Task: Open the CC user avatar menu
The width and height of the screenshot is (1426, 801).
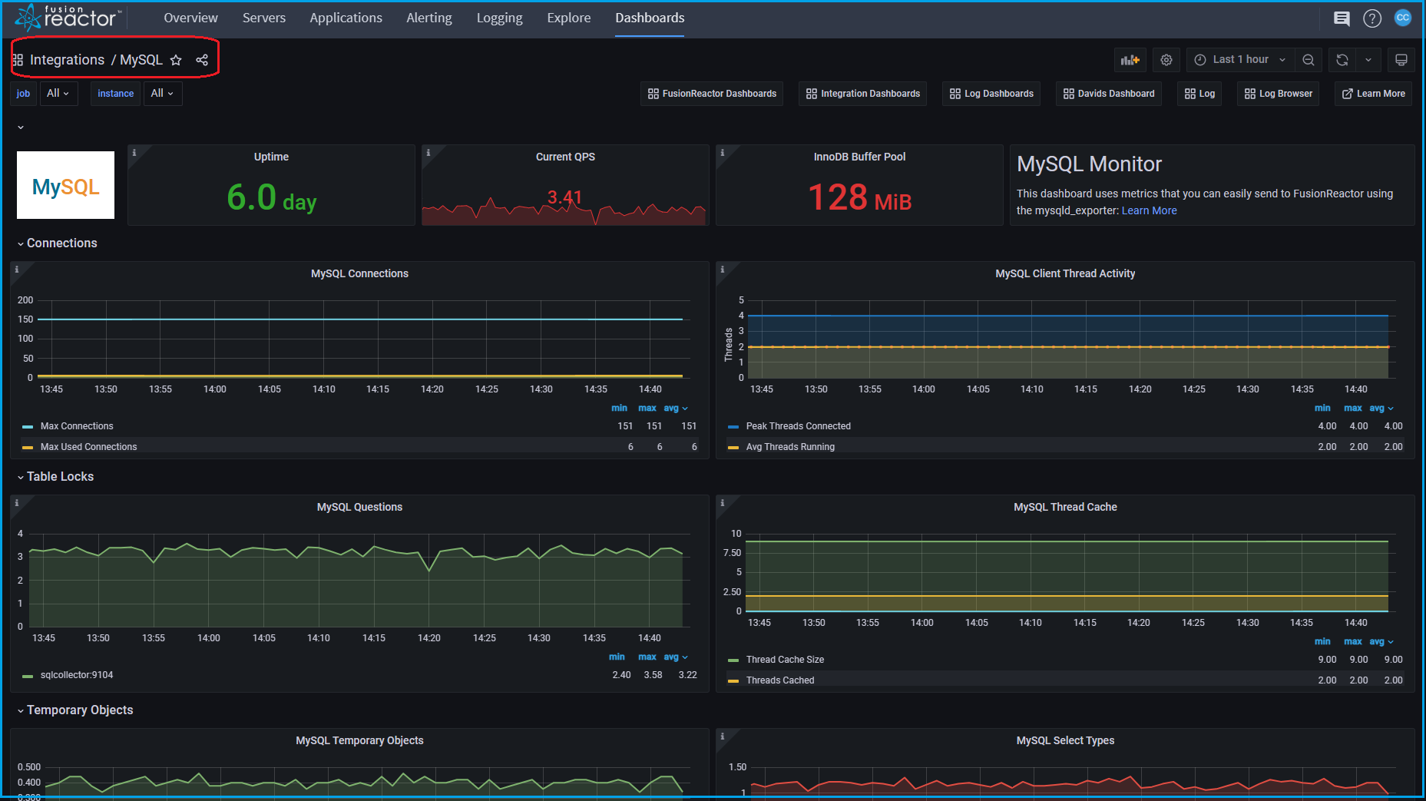Action: pyautogui.click(x=1403, y=18)
